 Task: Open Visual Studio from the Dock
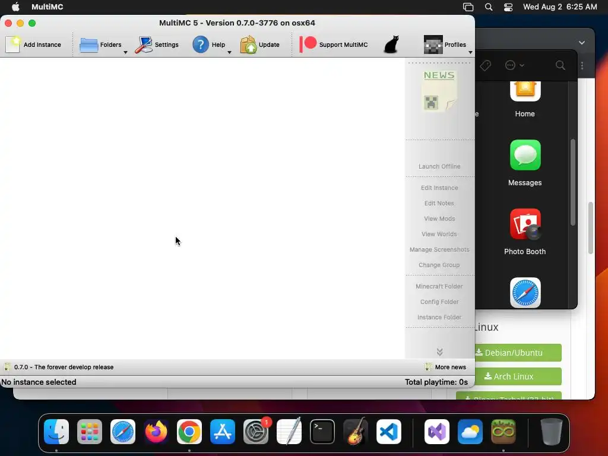coord(437,432)
